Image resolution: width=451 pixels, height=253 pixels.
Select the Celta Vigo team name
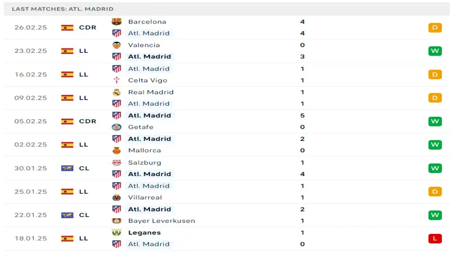(148, 80)
